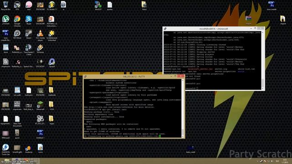This screenshot has width=292, height=164.
Task: Open Google Chrome desktop shortcut
Action: pyautogui.click(x=17, y=21)
